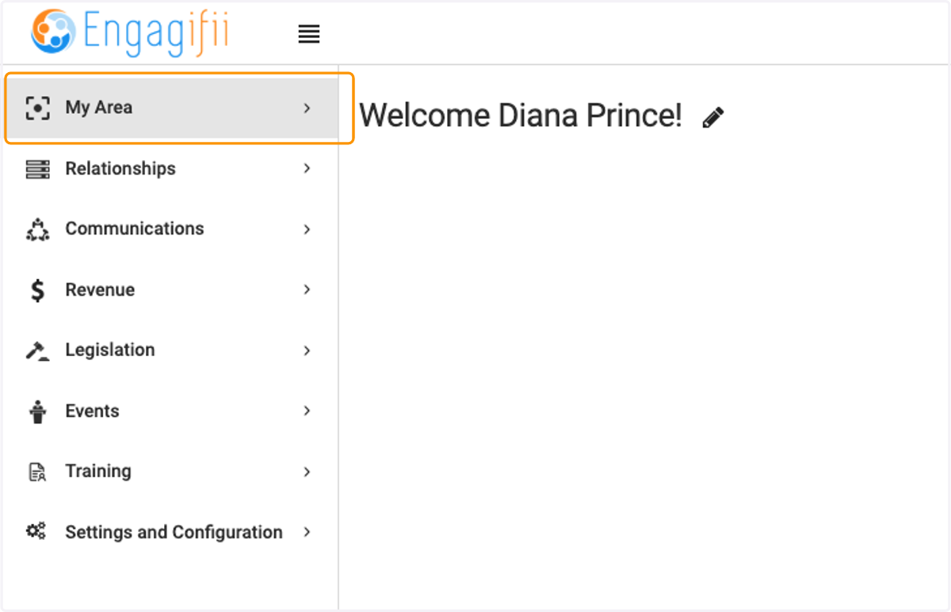The image size is (951, 612).
Task: Click the Welcome Diana Prince heading
Action: point(521,116)
